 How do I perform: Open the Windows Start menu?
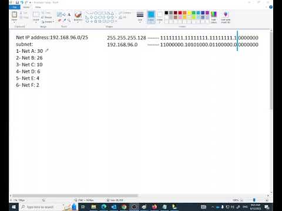pyautogui.click(x=14, y=207)
